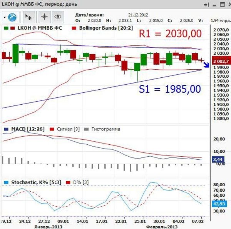Activate the crosshair tool

(x=45, y=17)
